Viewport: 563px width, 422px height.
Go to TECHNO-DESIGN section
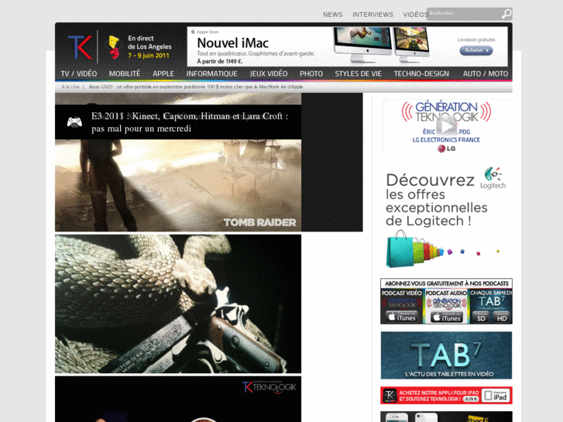coord(421,74)
